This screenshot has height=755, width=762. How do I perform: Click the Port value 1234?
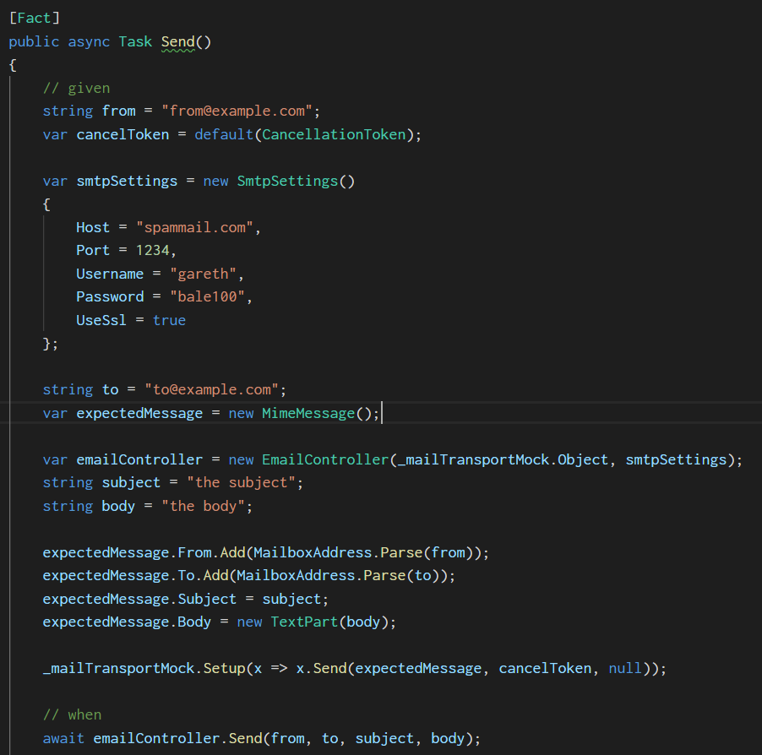click(x=153, y=250)
